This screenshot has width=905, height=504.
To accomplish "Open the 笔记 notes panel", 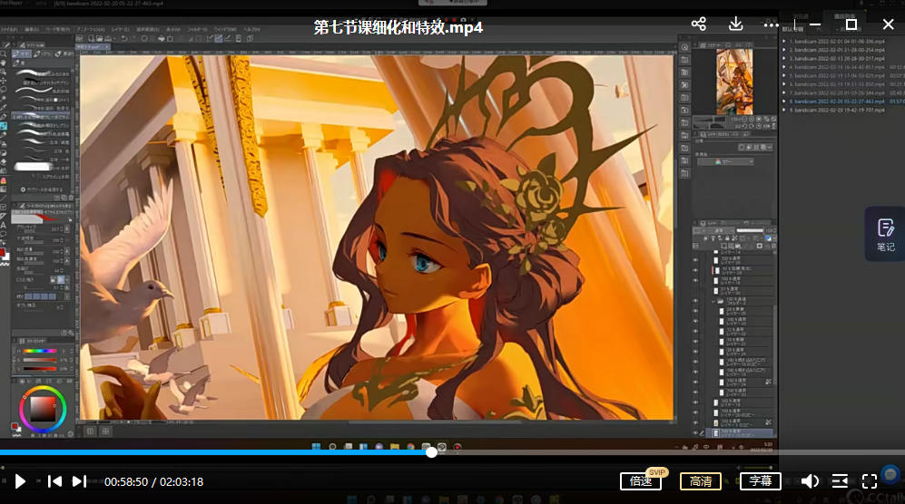I will click(x=885, y=234).
